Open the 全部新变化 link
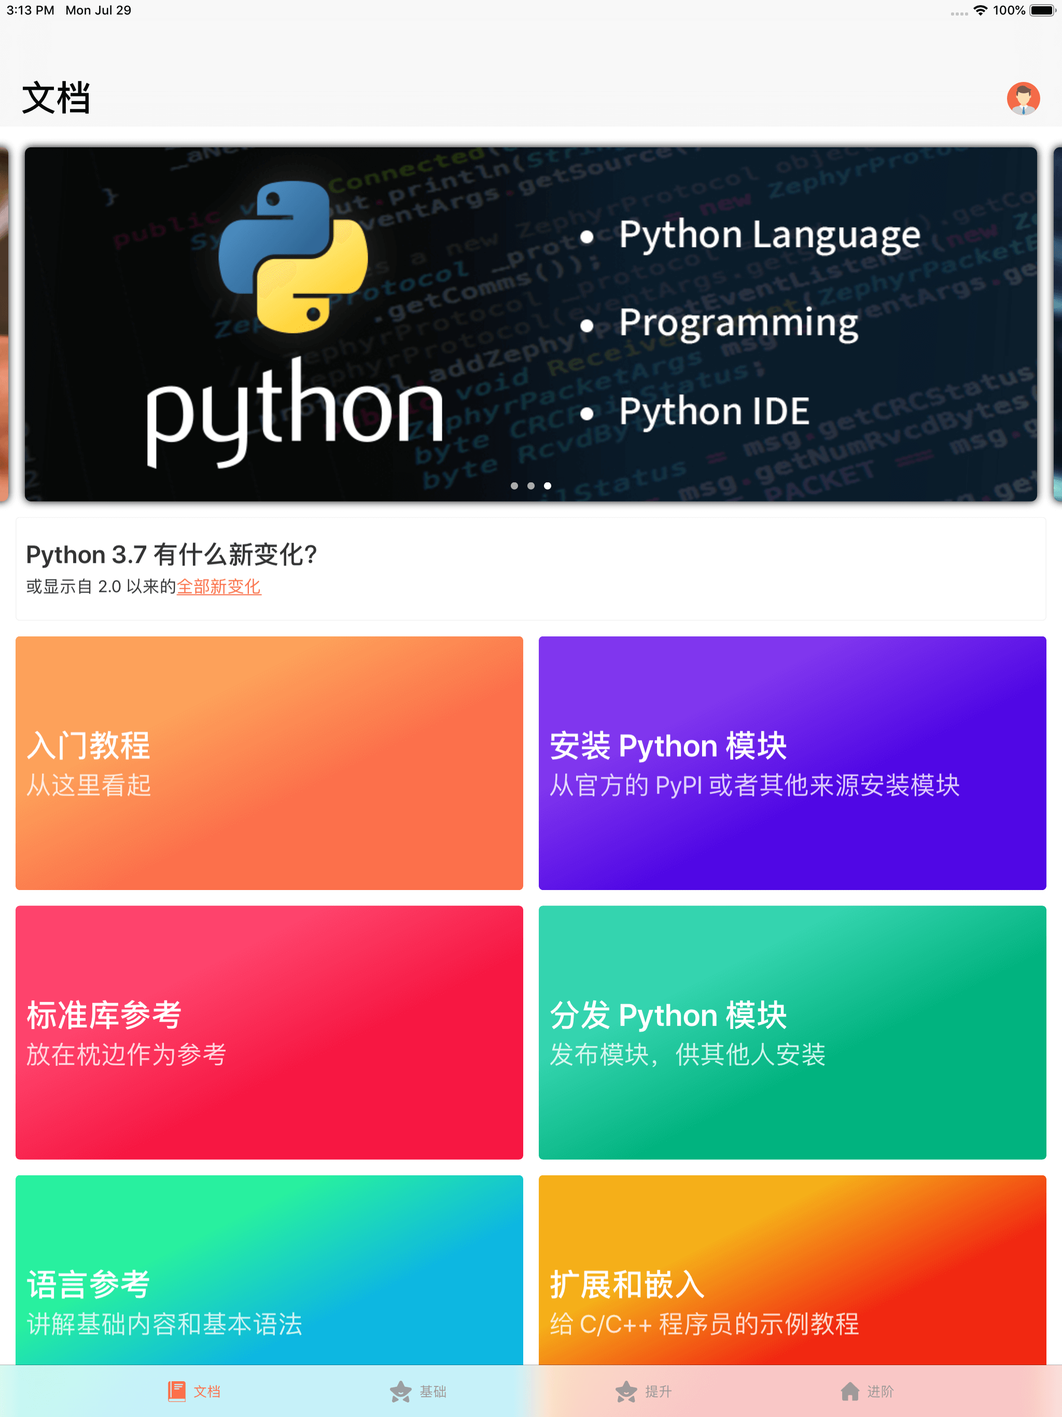 point(218,586)
